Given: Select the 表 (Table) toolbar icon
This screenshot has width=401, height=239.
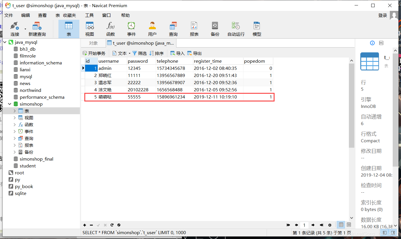Looking at the screenshot, I should [69, 29].
